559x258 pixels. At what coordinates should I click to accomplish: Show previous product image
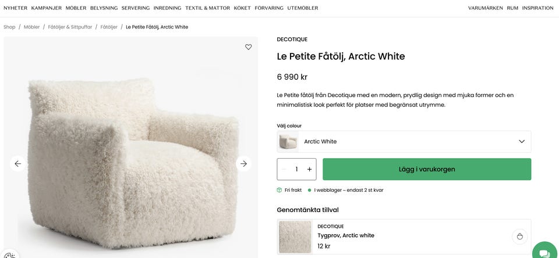tap(17, 164)
